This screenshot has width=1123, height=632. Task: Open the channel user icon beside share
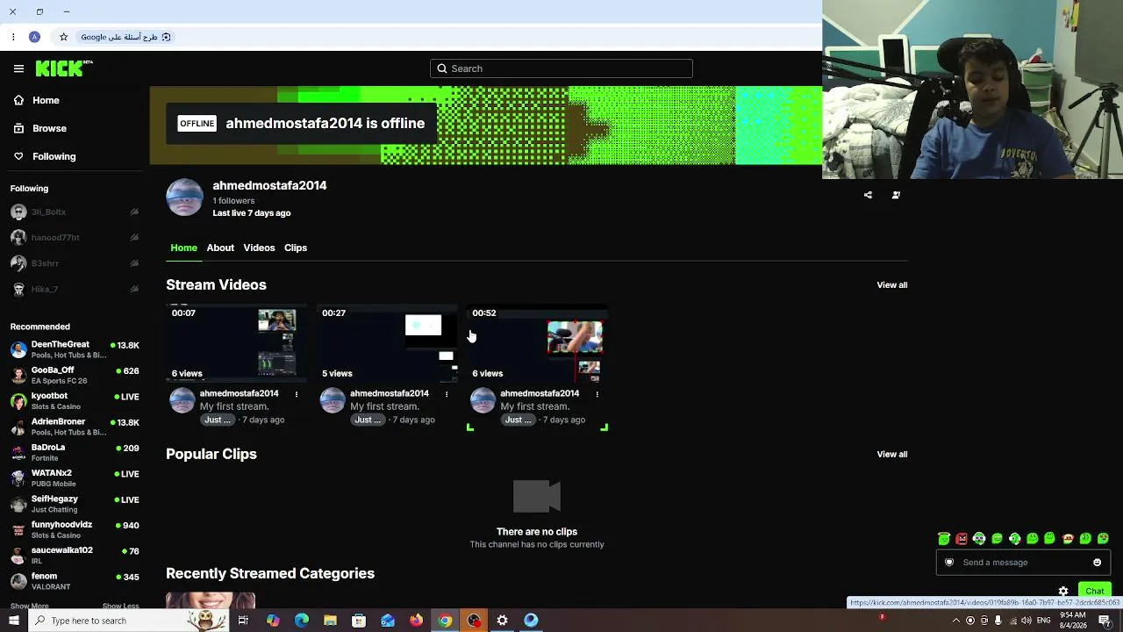pos(896,195)
